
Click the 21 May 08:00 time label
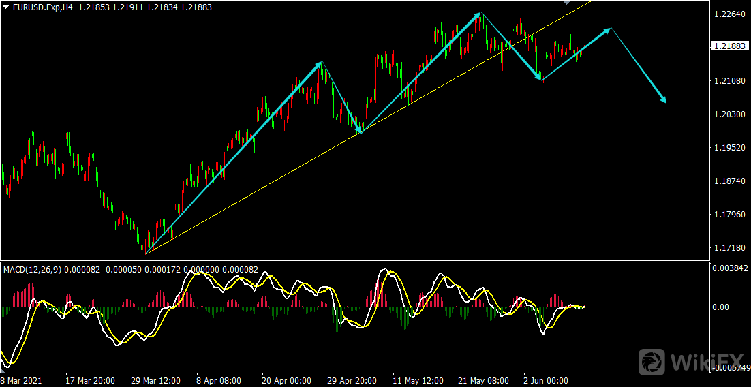483,381
